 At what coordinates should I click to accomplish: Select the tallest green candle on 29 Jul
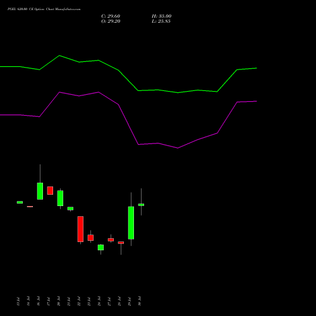pos(131,223)
